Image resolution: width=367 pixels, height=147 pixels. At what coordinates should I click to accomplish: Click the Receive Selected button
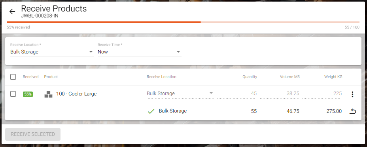pyautogui.click(x=33, y=134)
